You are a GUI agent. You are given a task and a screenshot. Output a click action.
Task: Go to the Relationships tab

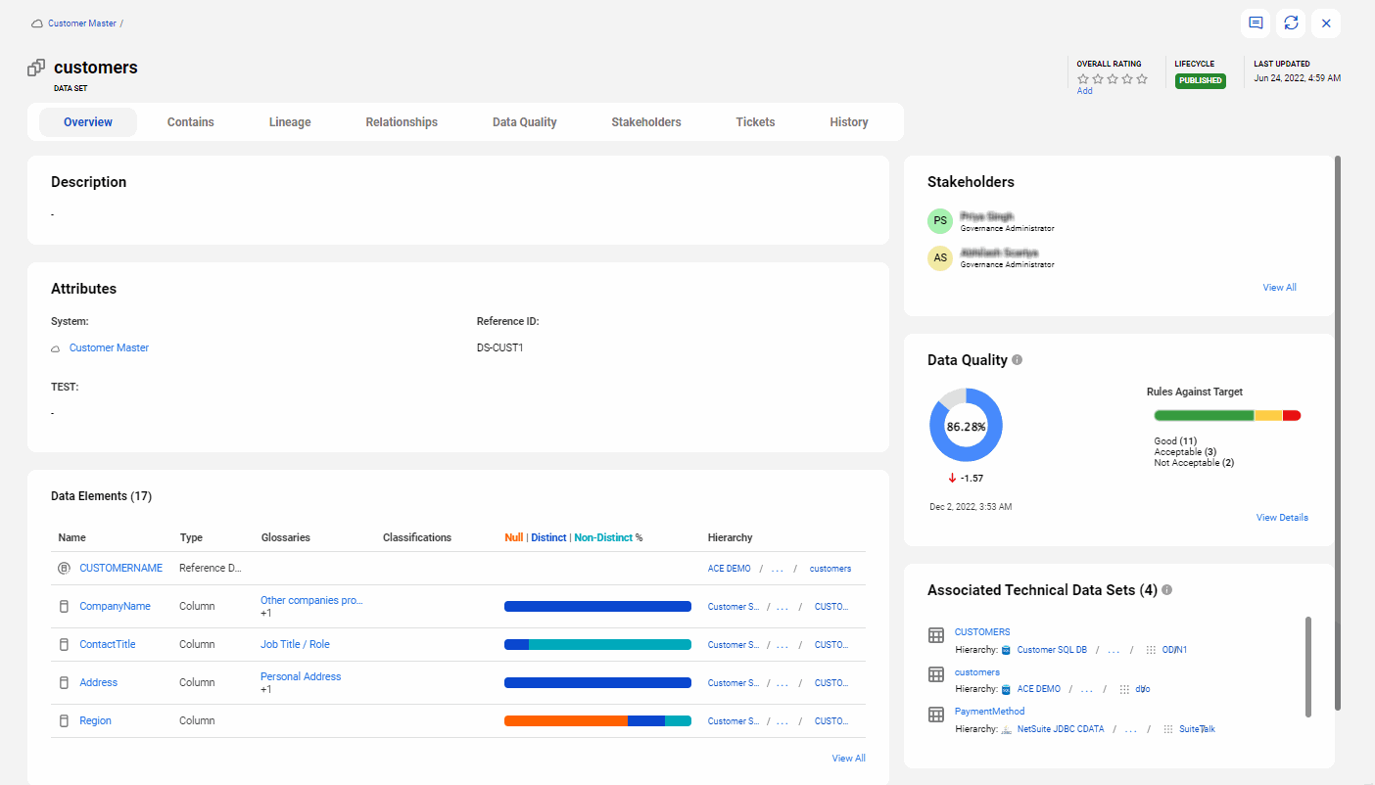point(402,122)
